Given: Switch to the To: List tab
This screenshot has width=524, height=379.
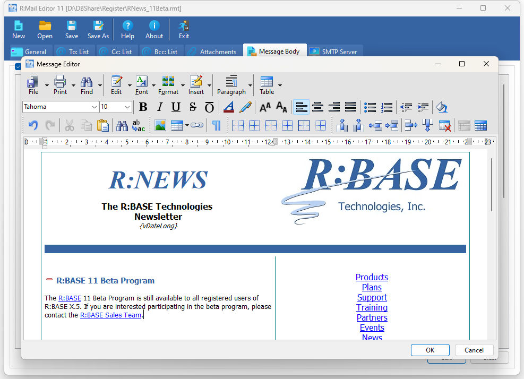Looking at the screenshot, I should [74, 52].
